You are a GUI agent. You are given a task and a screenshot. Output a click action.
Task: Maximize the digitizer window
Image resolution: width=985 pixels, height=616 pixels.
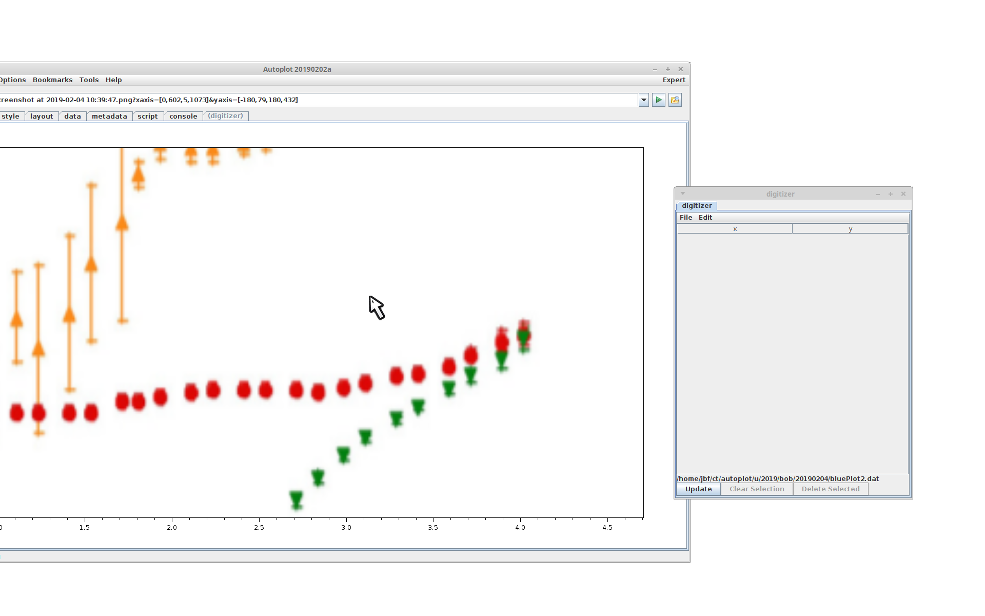tap(891, 194)
